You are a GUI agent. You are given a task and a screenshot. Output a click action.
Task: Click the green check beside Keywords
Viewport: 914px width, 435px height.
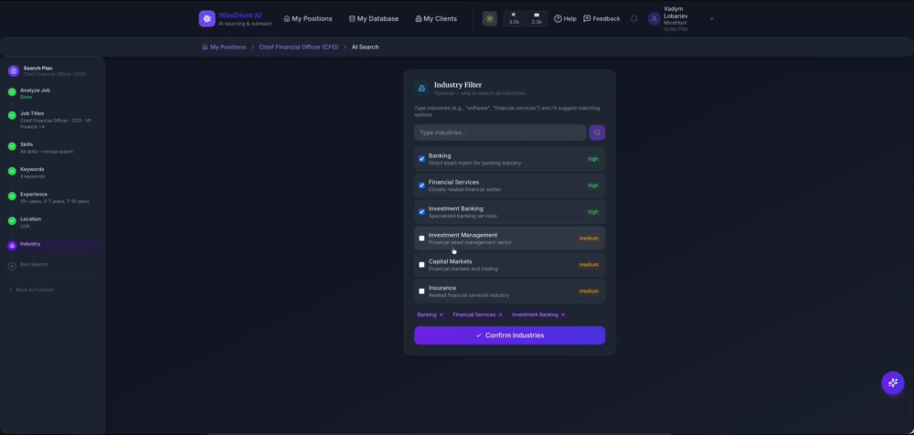[x=12, y=172]
